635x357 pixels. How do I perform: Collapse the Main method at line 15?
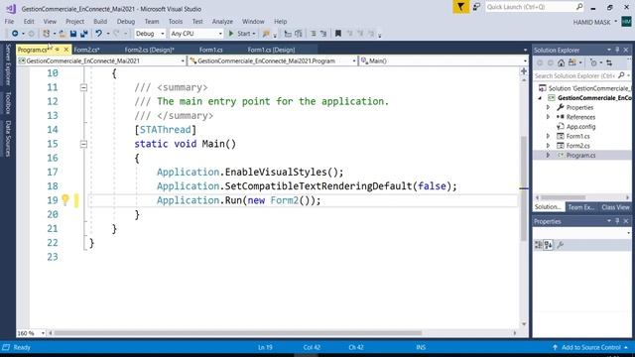coord(83,144)
